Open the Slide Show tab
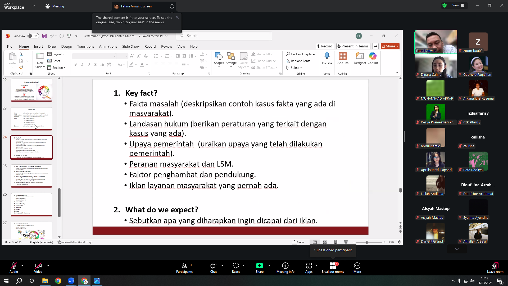The image size is (508, 286). point(131,46)
